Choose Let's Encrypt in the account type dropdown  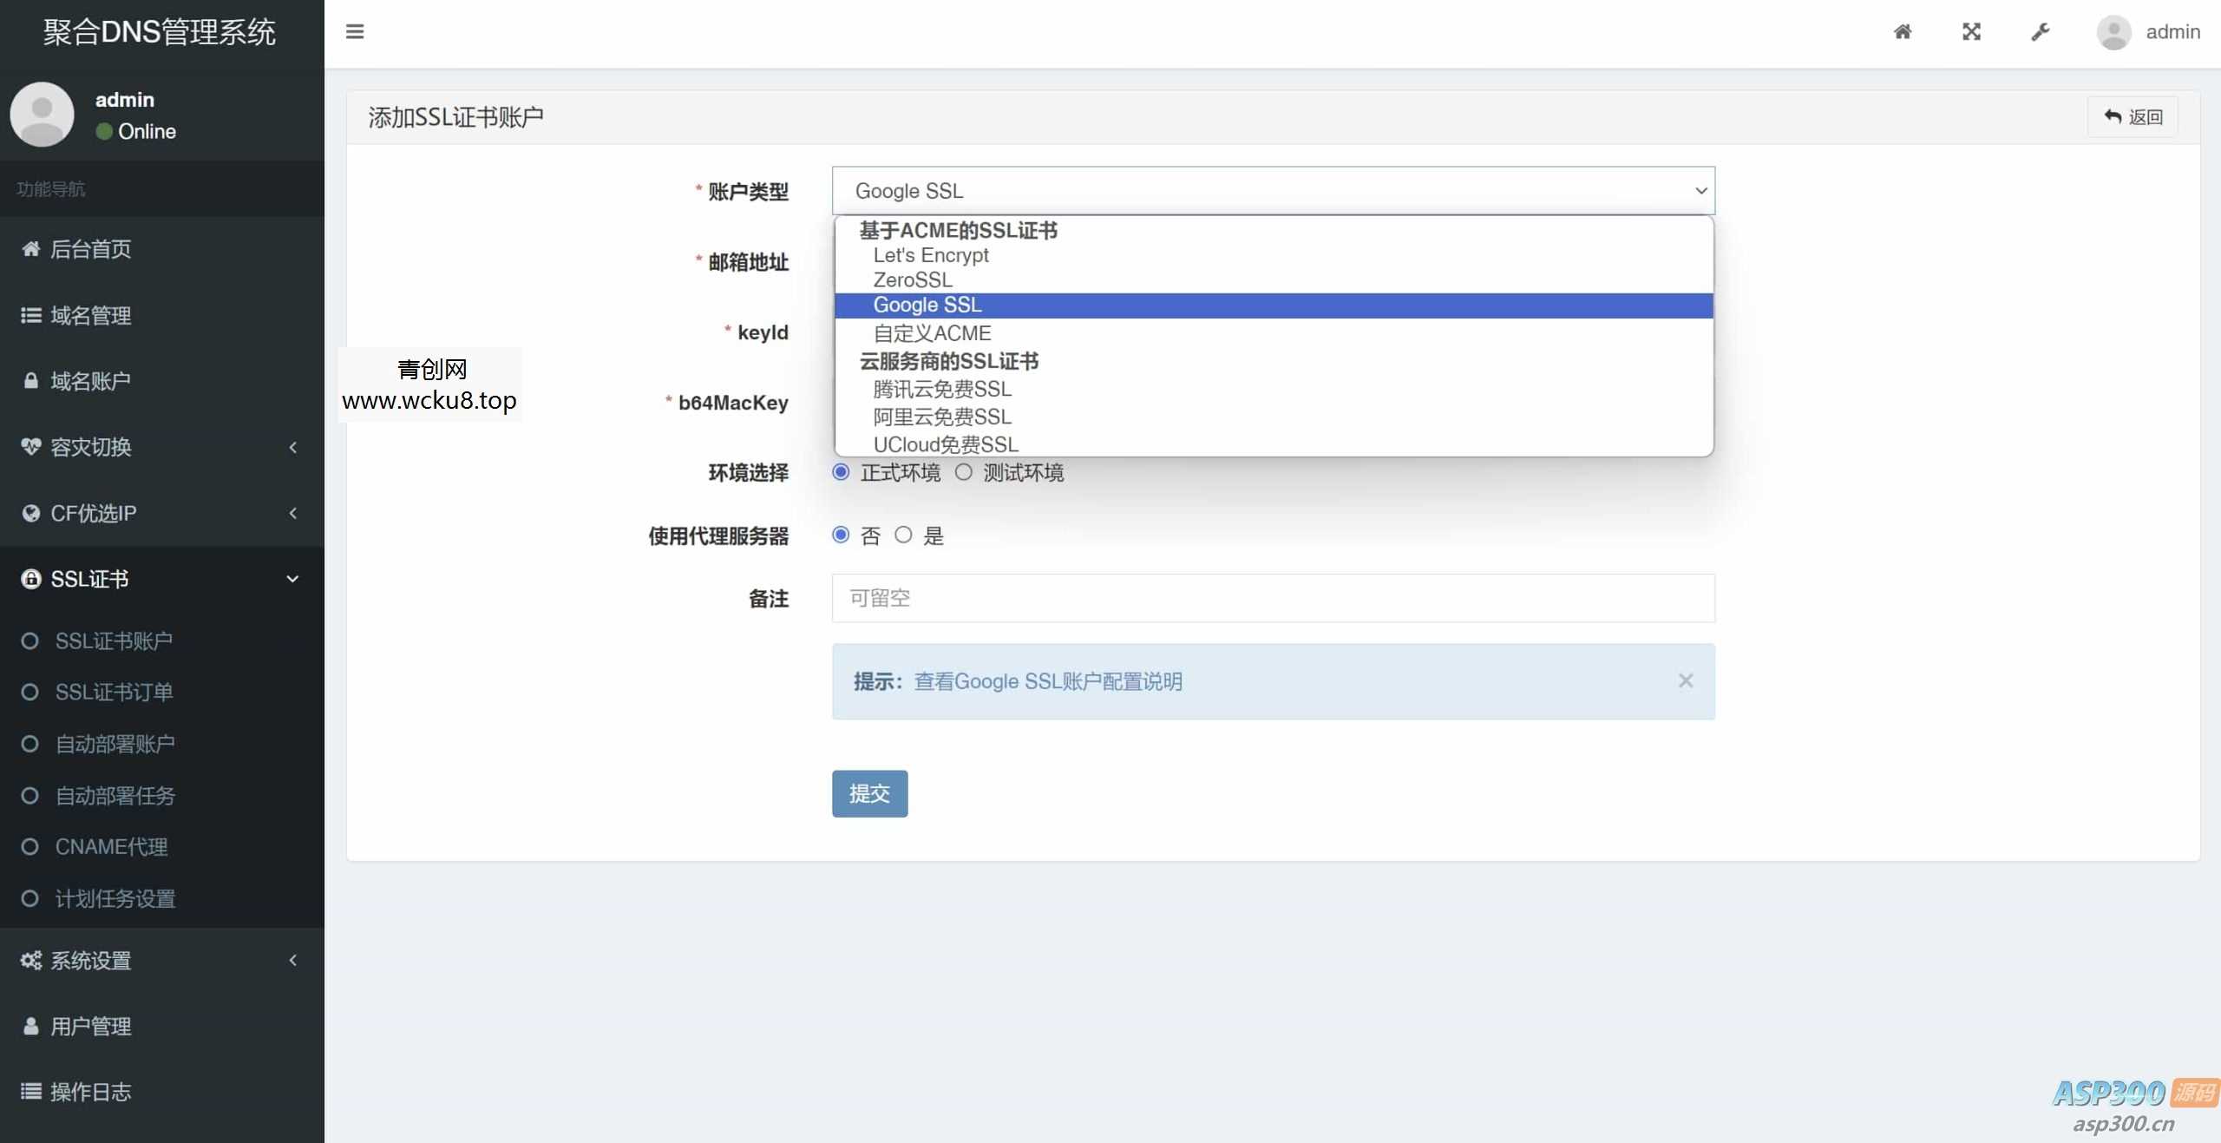(x=931, y=255)
